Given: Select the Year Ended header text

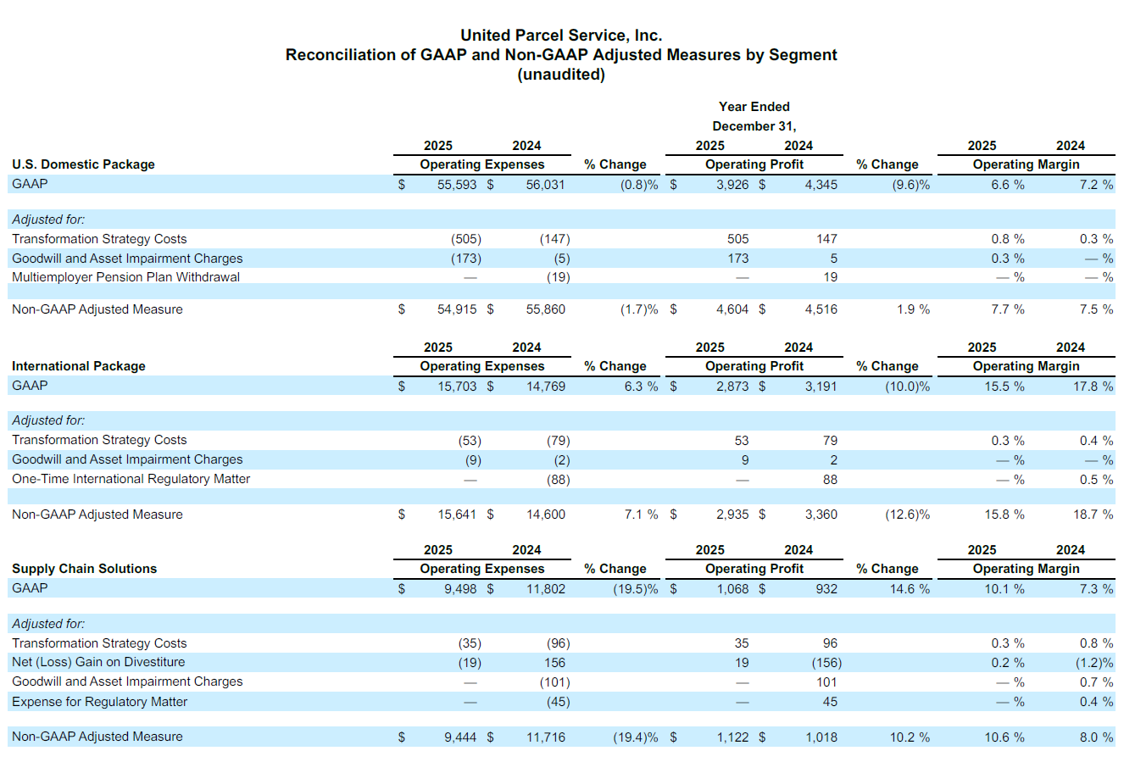Looking at the screenshot, I should coord(754,107).
